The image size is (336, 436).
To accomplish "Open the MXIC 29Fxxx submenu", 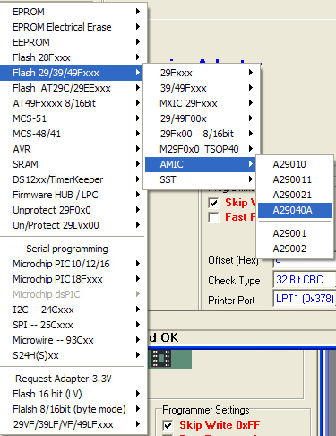I will (x=202, y=103).
